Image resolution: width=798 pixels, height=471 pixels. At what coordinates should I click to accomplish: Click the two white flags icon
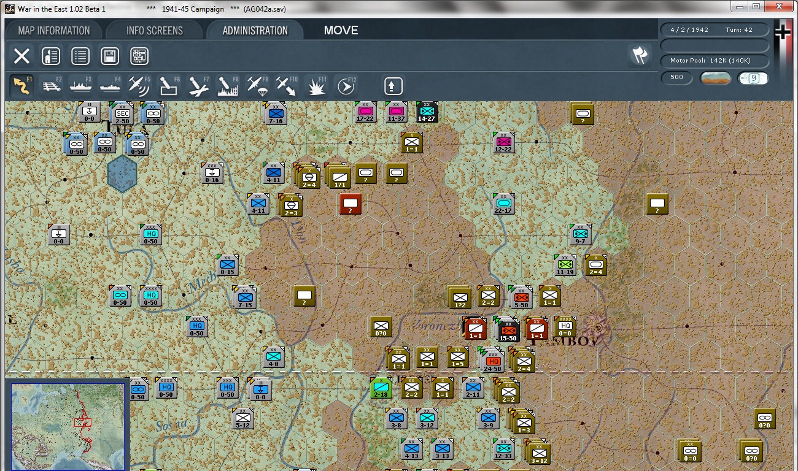tap(640, 55)
